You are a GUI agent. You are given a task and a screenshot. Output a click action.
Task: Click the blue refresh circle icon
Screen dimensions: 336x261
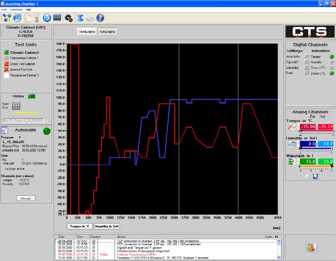pyautogui.click(x=47, y=18)
